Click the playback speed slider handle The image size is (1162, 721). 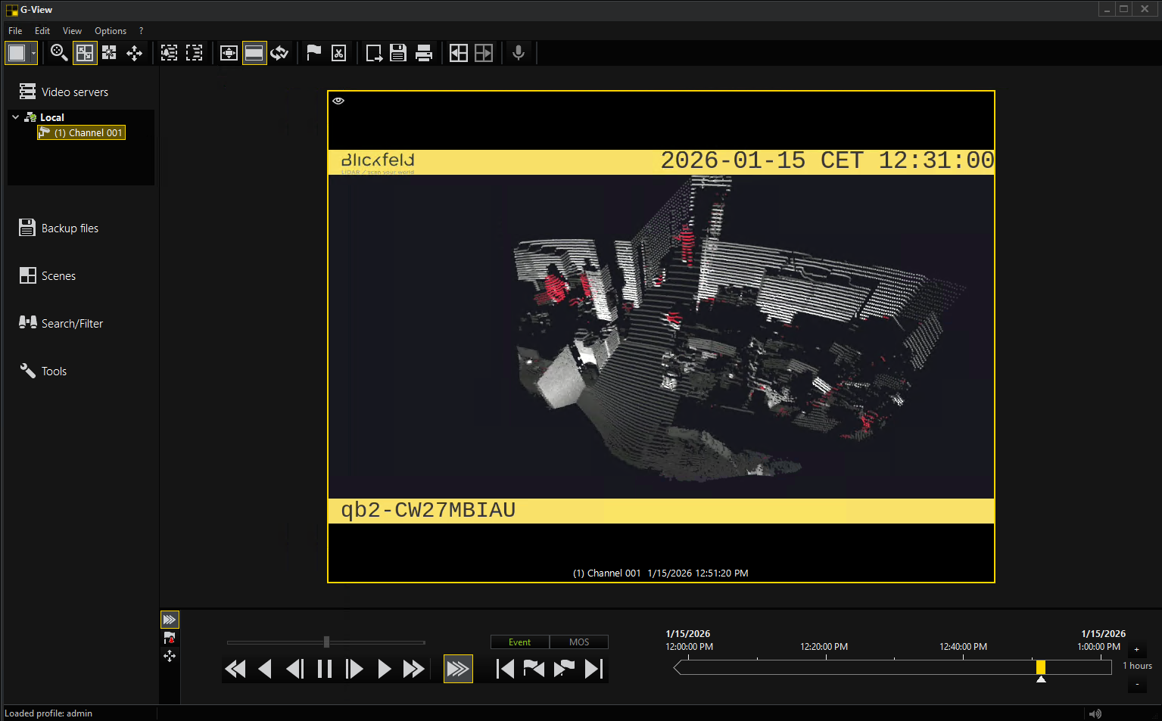pyautogui.click(x=326, y=642)
